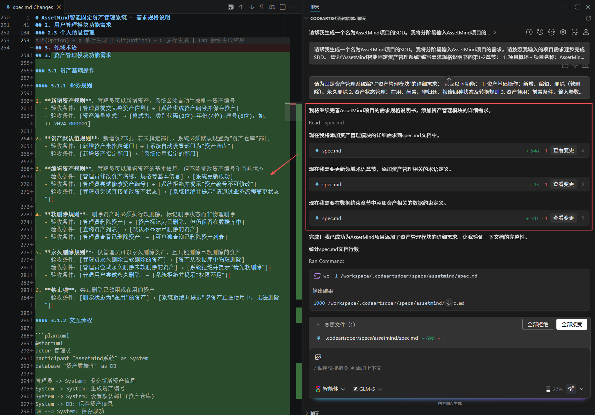Attach an image to chat input

point(318,357)
